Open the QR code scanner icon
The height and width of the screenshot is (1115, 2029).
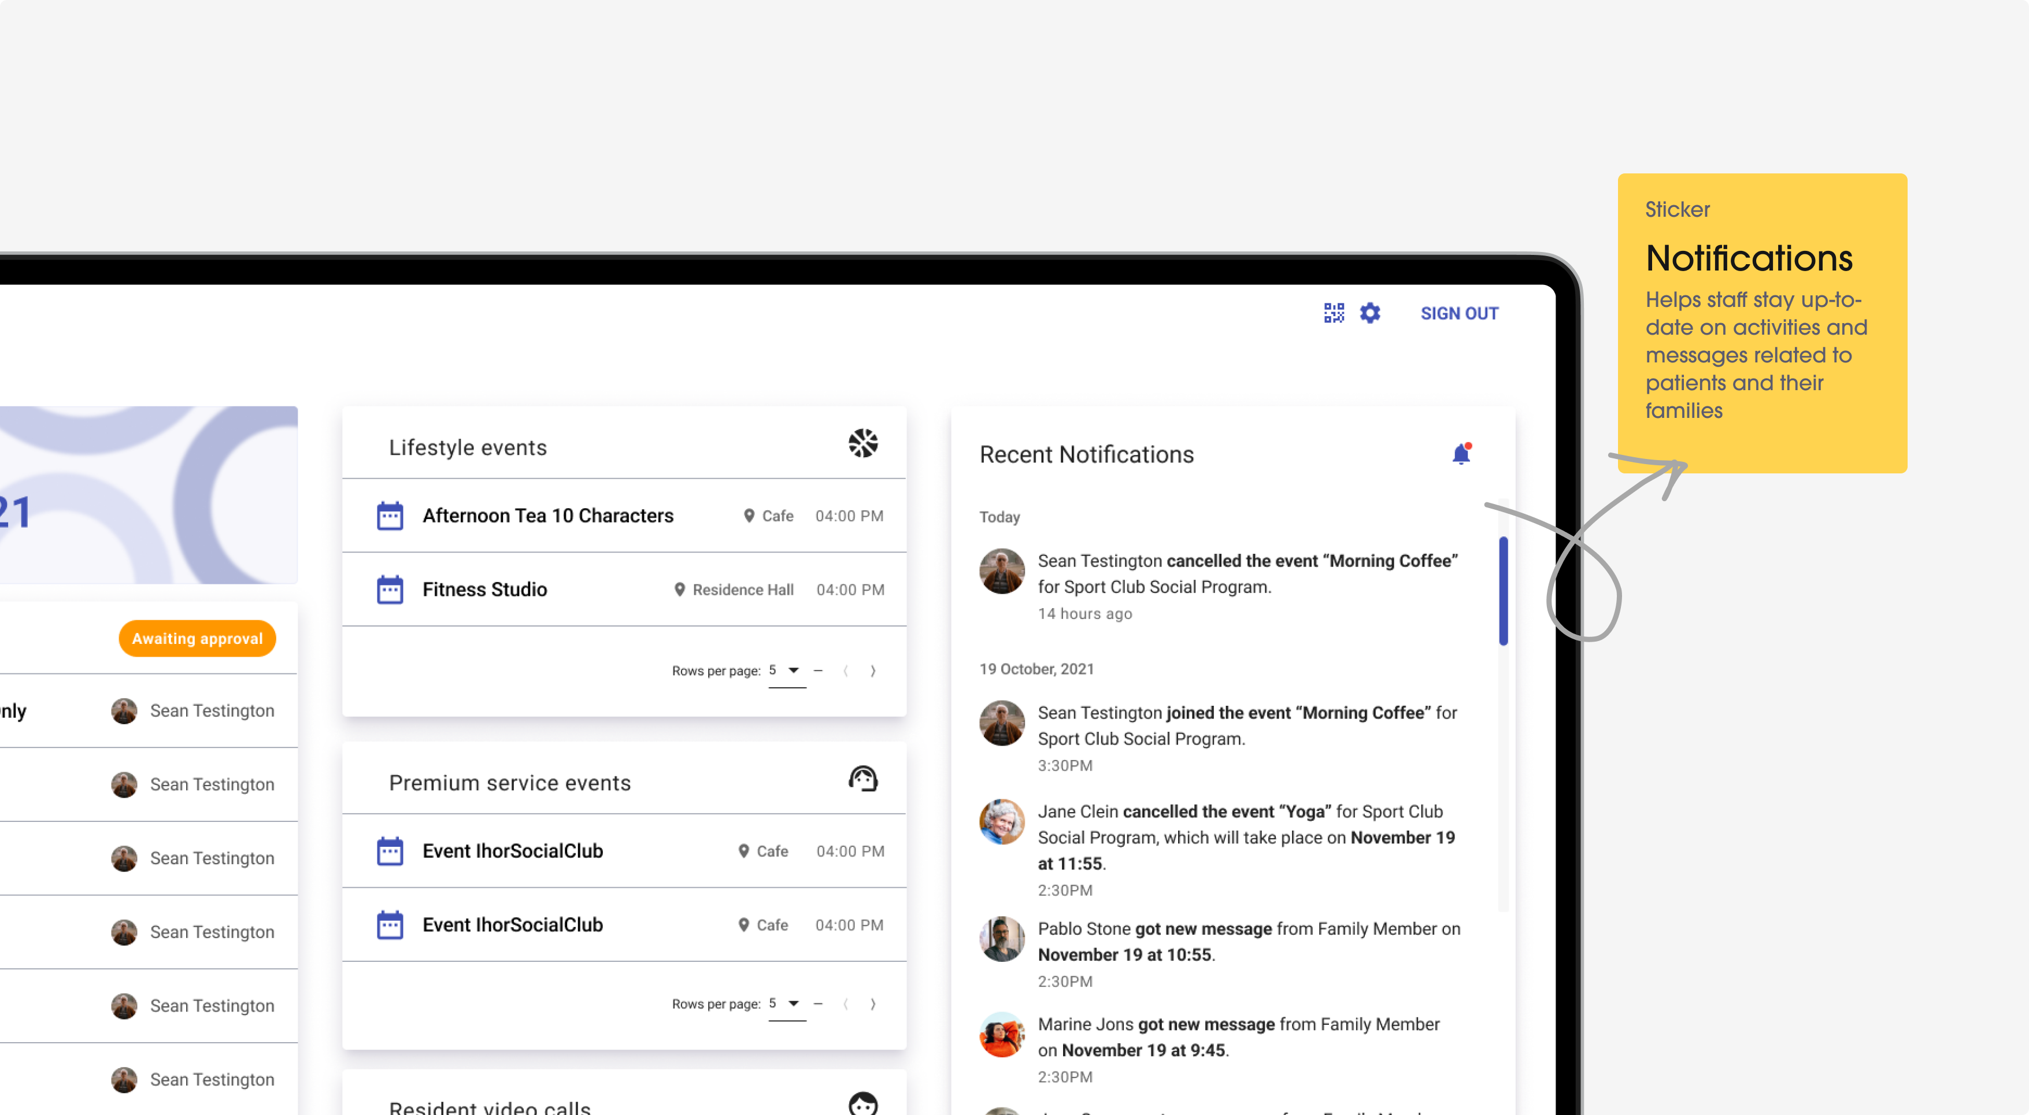(x=1334, y=313)
